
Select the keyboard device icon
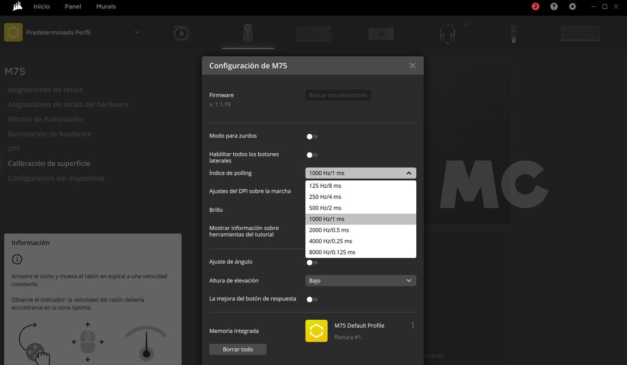coord(580,34)
